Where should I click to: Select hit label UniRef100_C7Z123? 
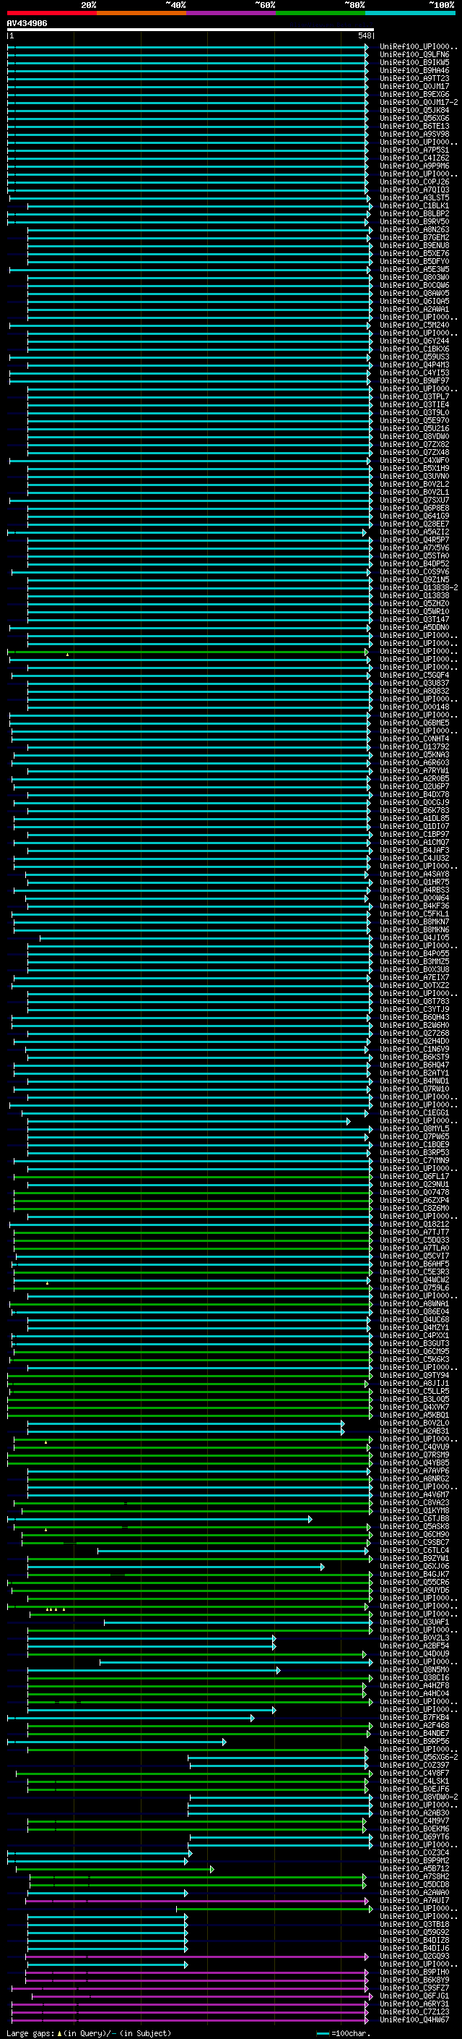(x=414, y=2012)
